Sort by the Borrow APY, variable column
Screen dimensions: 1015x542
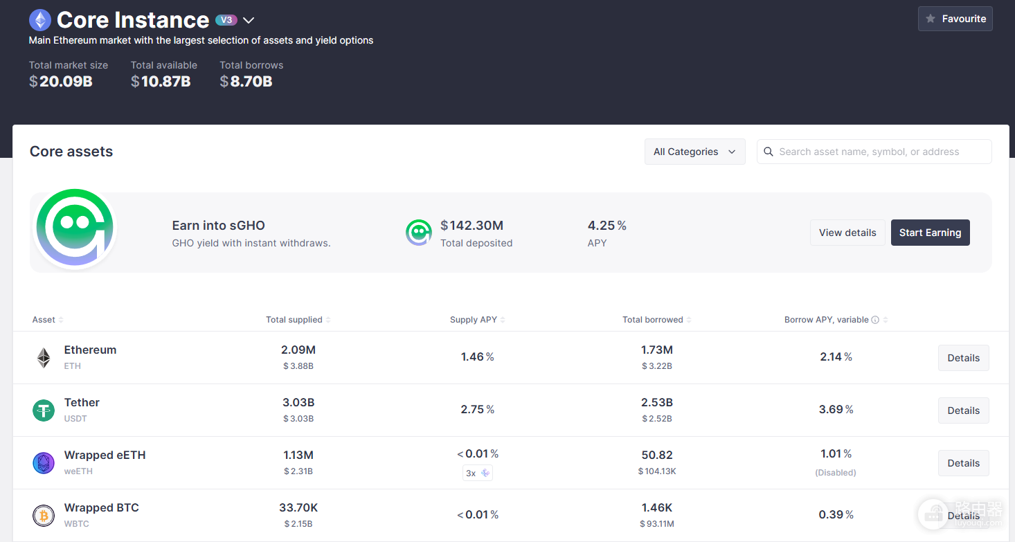coord(836,320)
